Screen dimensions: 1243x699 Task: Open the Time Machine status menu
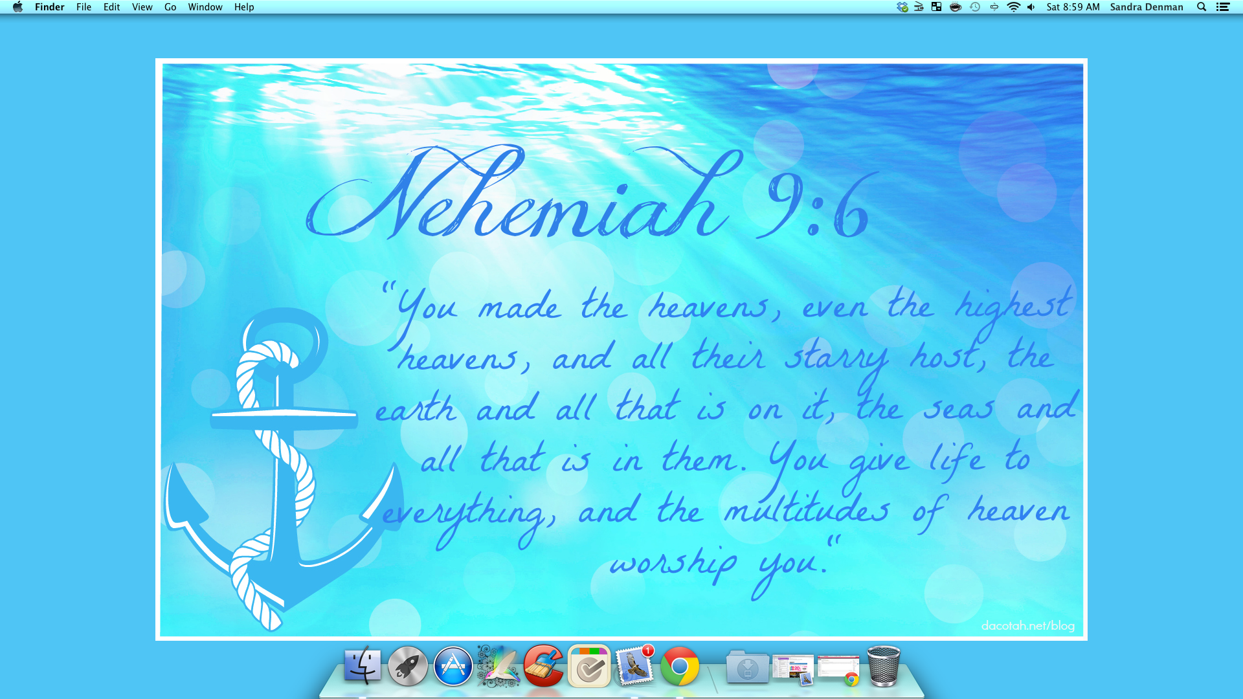975,7
